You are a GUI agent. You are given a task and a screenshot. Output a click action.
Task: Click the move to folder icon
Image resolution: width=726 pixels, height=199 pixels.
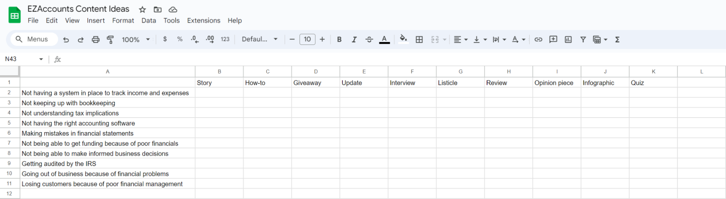[x=158, y=9]
